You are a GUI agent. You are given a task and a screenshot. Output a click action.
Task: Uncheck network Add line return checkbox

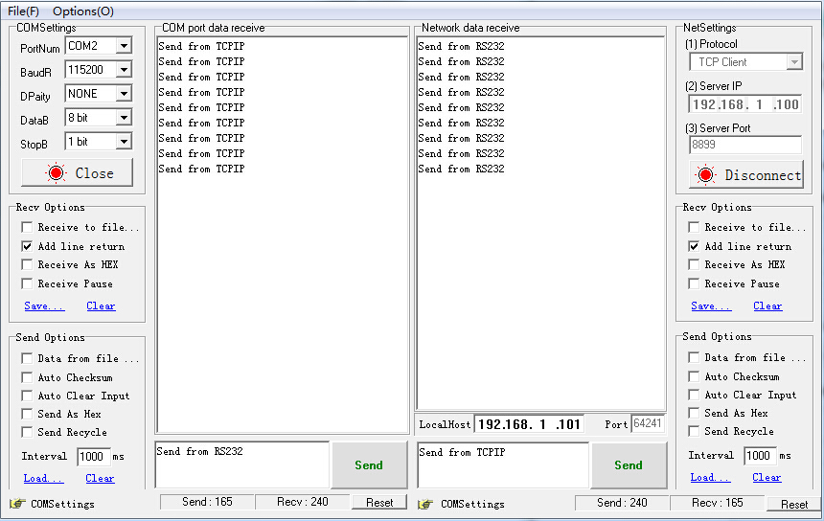click(694, 246)
